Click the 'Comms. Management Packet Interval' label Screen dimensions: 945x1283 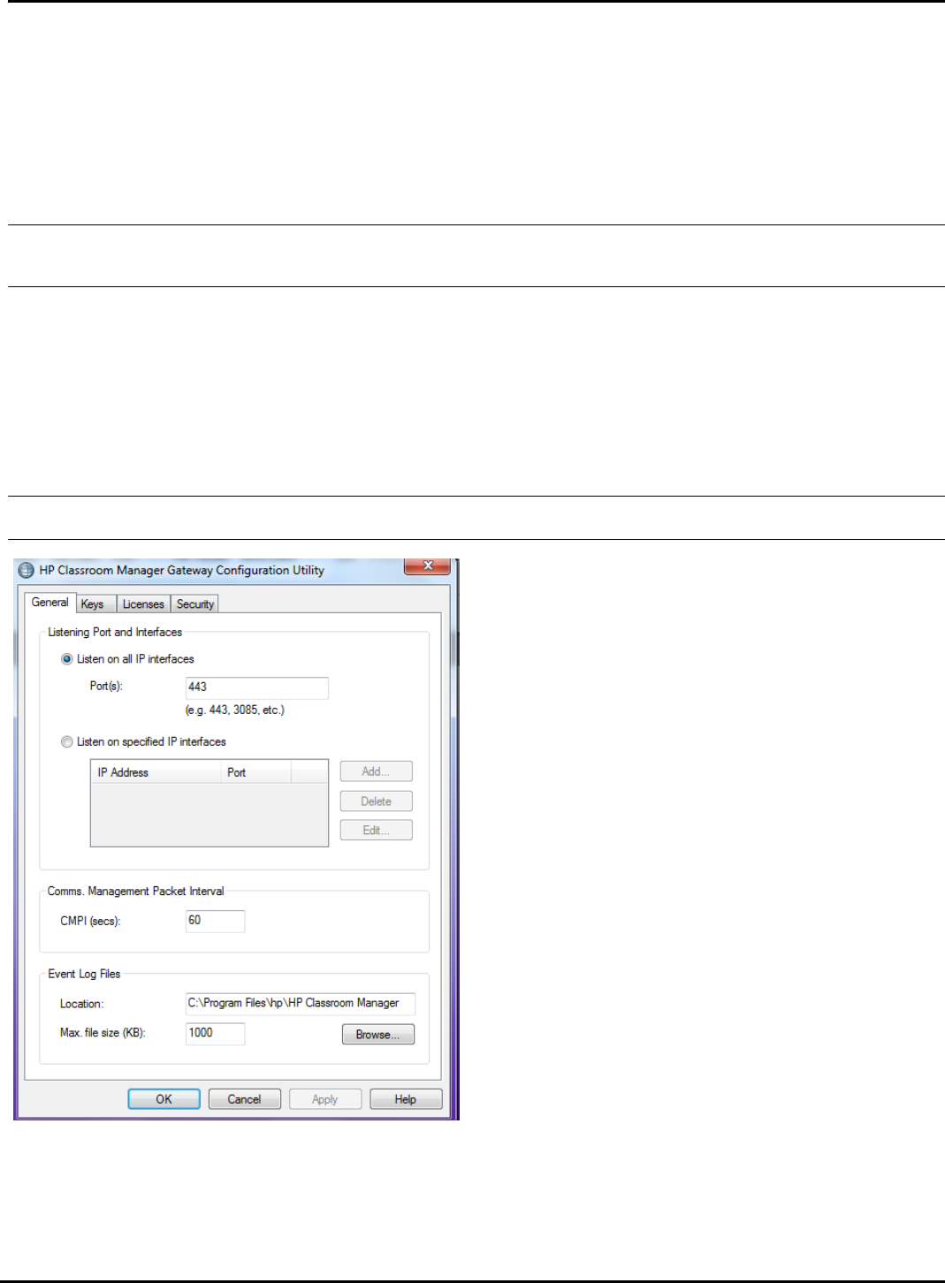tap(136, 892)
